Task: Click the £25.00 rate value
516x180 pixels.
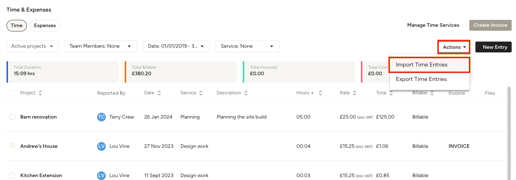Action: 348,117
